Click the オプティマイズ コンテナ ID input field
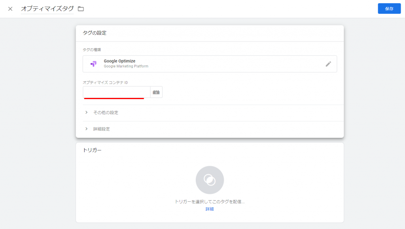Screen dimensions: 405x229 117,92
